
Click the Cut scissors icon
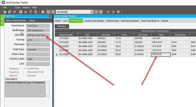click(x=26, y=12)
